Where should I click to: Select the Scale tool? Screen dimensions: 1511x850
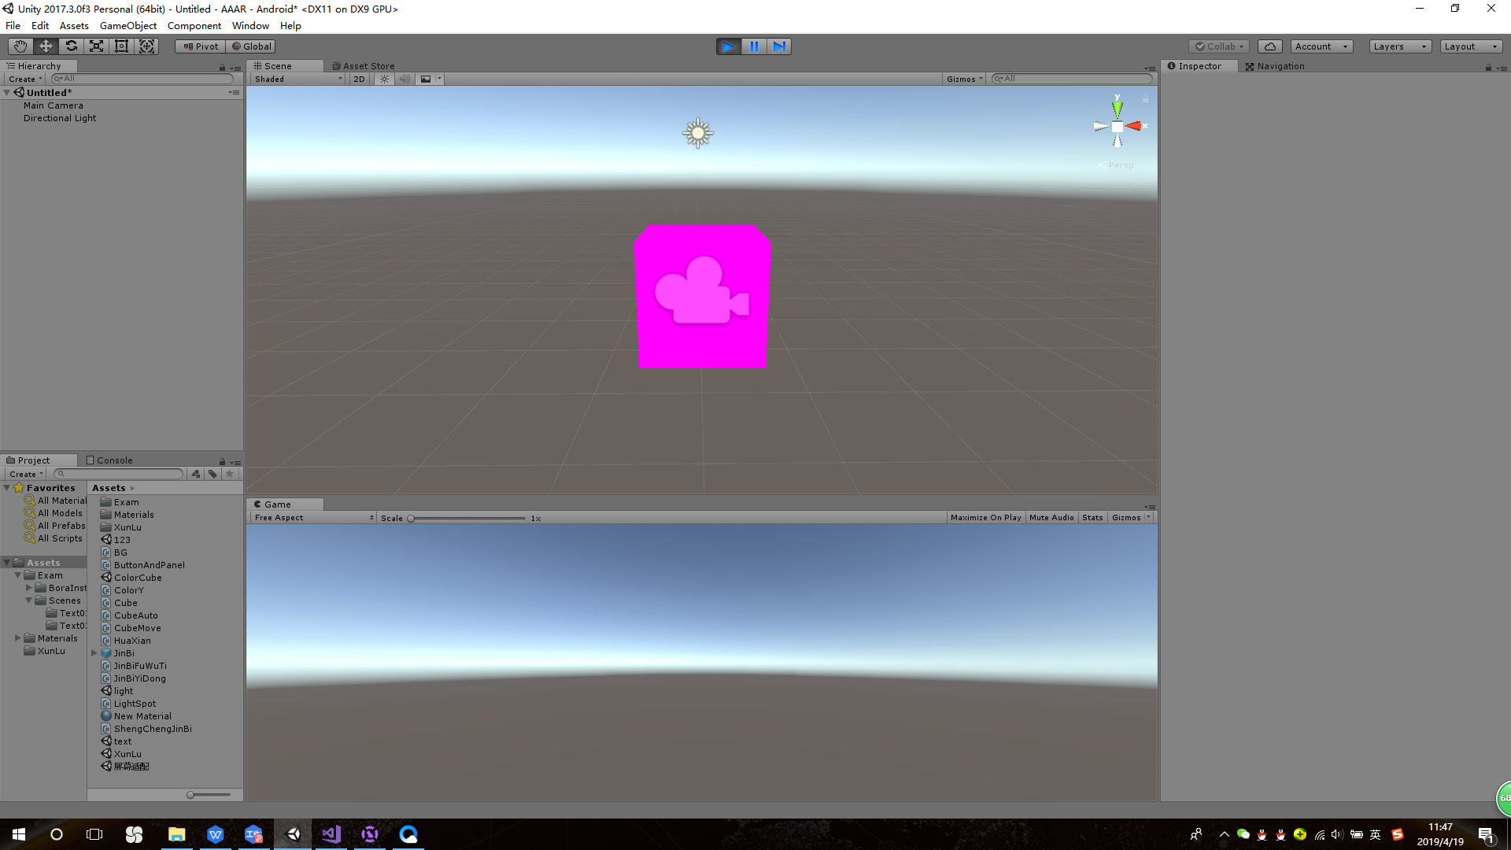coord(96,46)
